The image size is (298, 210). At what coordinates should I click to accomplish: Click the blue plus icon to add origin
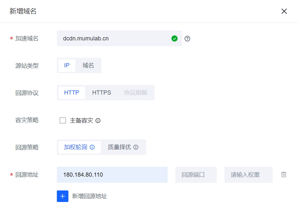[x=63, y=196]
